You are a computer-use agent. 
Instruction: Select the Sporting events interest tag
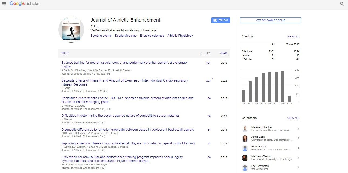(x=101, y=36)
